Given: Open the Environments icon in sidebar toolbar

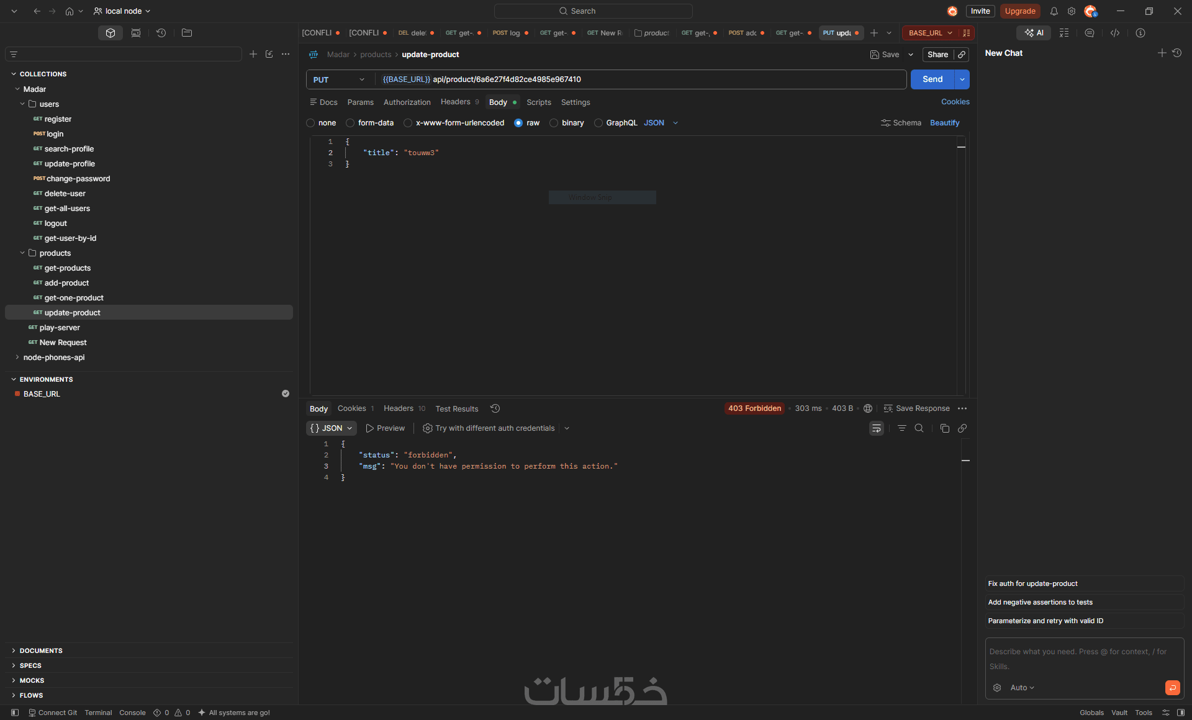Looking at the screenshot, I should point(136,33).
